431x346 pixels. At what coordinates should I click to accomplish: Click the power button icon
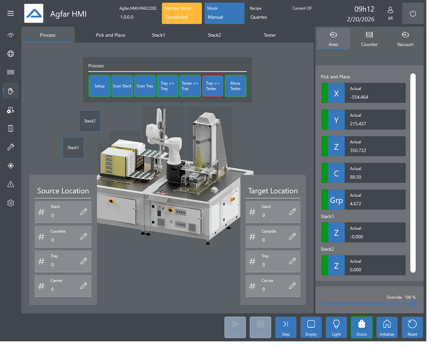click(413, 13)
